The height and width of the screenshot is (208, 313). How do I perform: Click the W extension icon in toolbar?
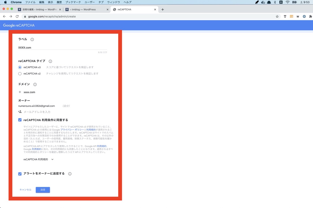point(298,17)
